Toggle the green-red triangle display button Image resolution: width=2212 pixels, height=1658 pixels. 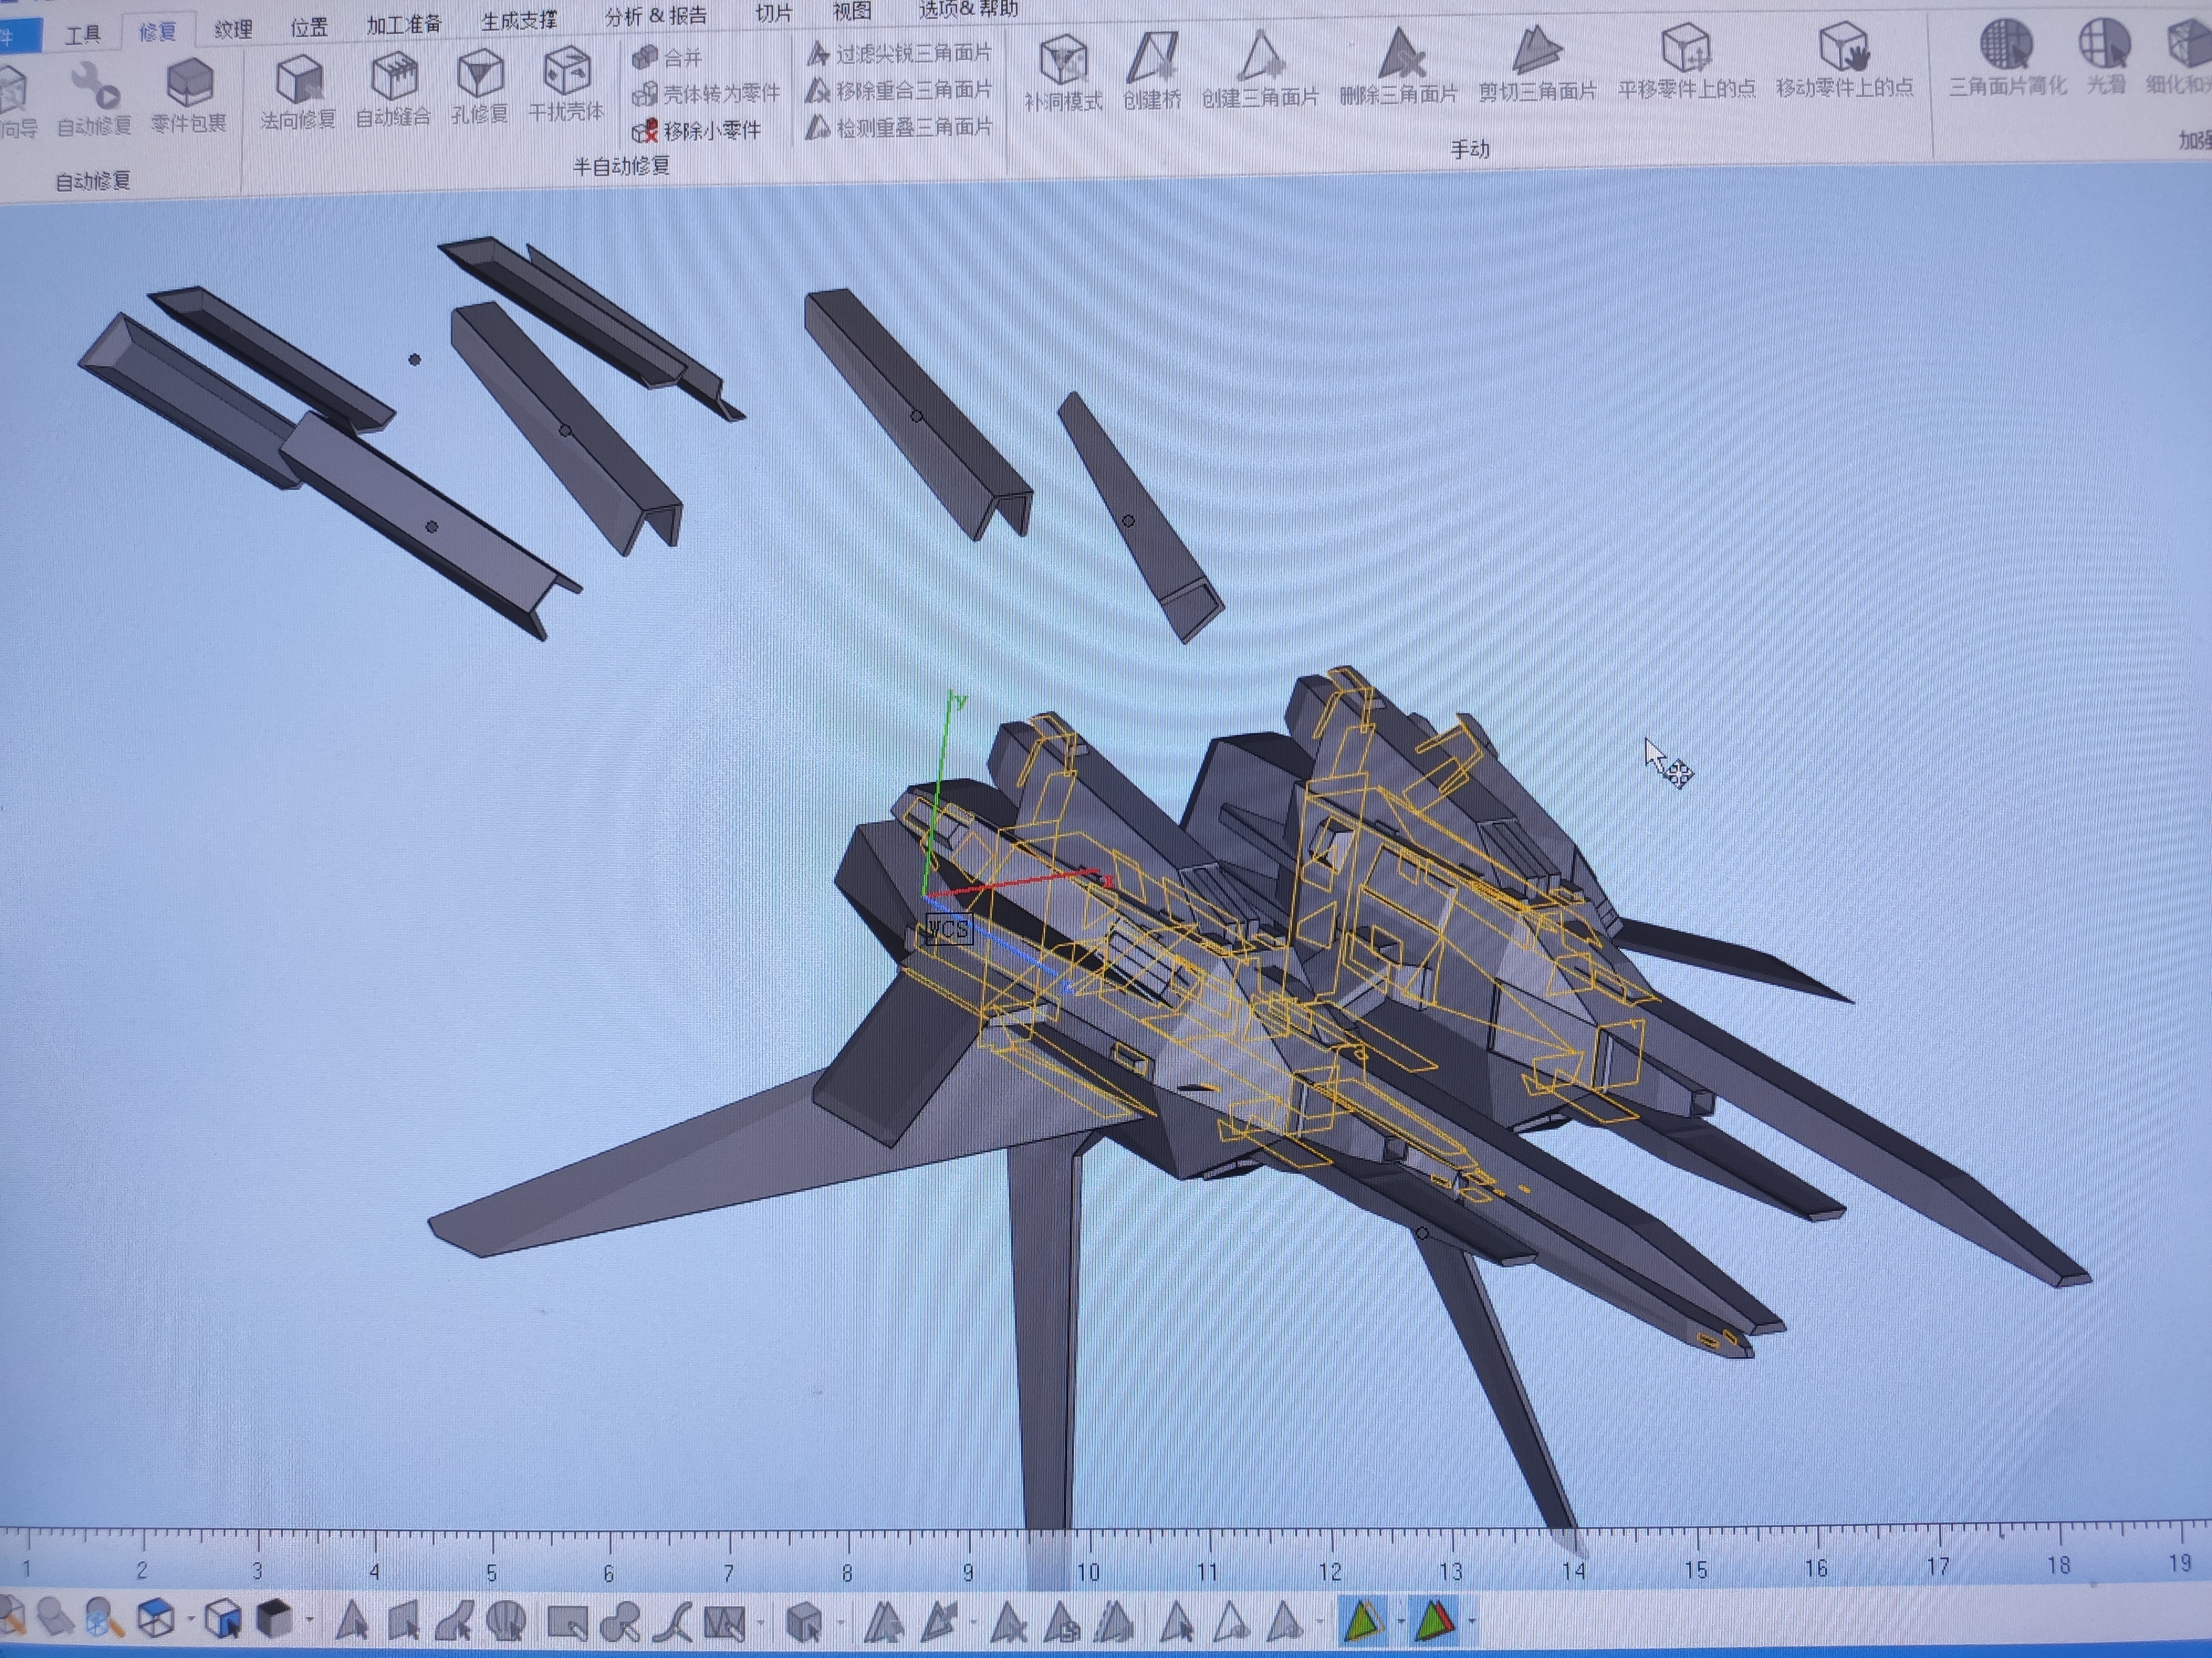1436,1621
